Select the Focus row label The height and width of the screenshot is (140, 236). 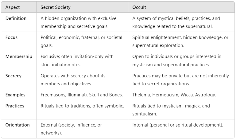(11, 37)
